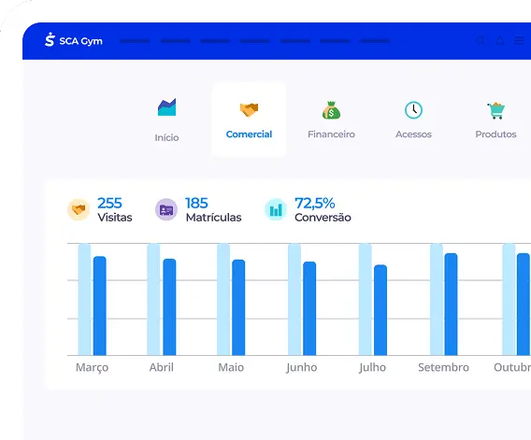Click the Junho axis label

[301, 367]
